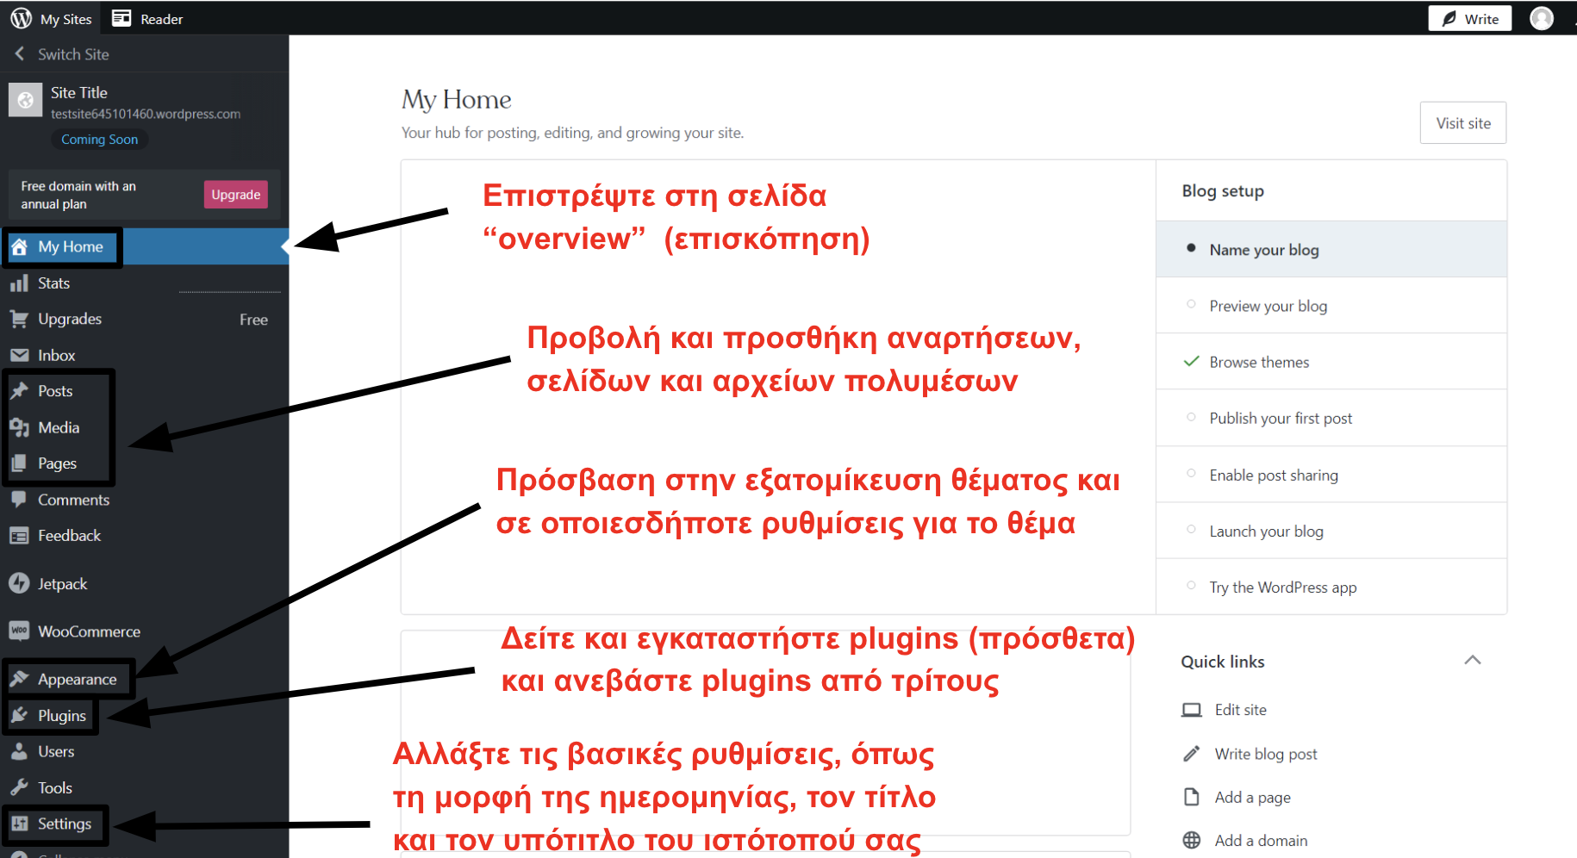This screenshot has width=1577, height=858.
Task: Click the user avatar icon
Action: (x=1542, y=18)
